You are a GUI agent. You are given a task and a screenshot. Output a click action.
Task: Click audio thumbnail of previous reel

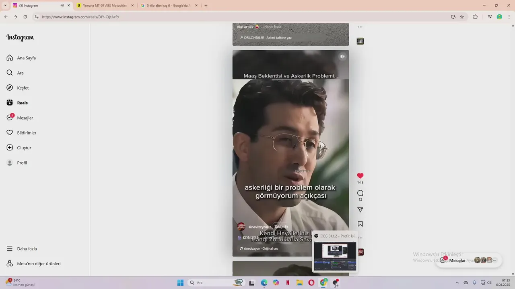click(360, 41)
